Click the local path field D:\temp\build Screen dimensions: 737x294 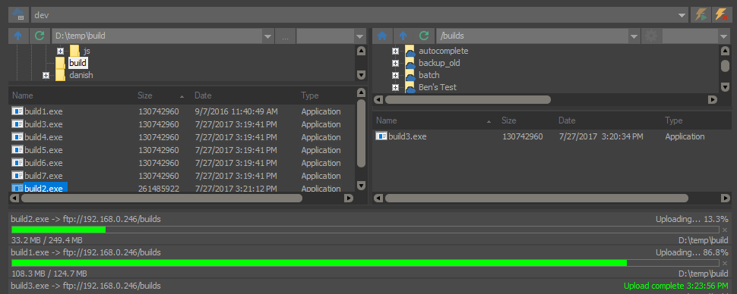[157, 36]
